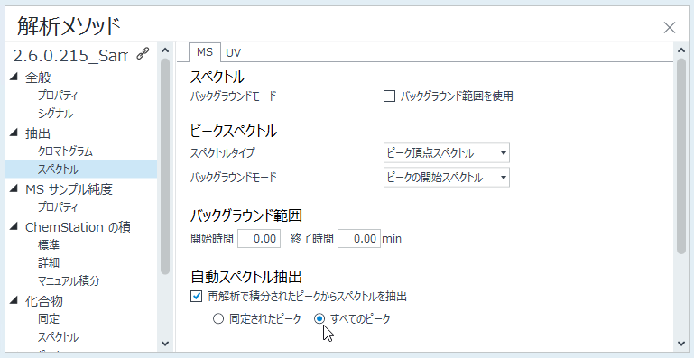Enable バックグラウンド範囲を使用 checkbox

389,96
